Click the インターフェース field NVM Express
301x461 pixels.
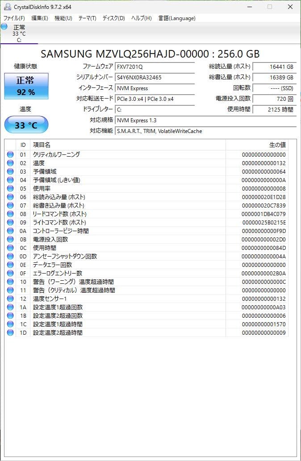tap(155, 88)
